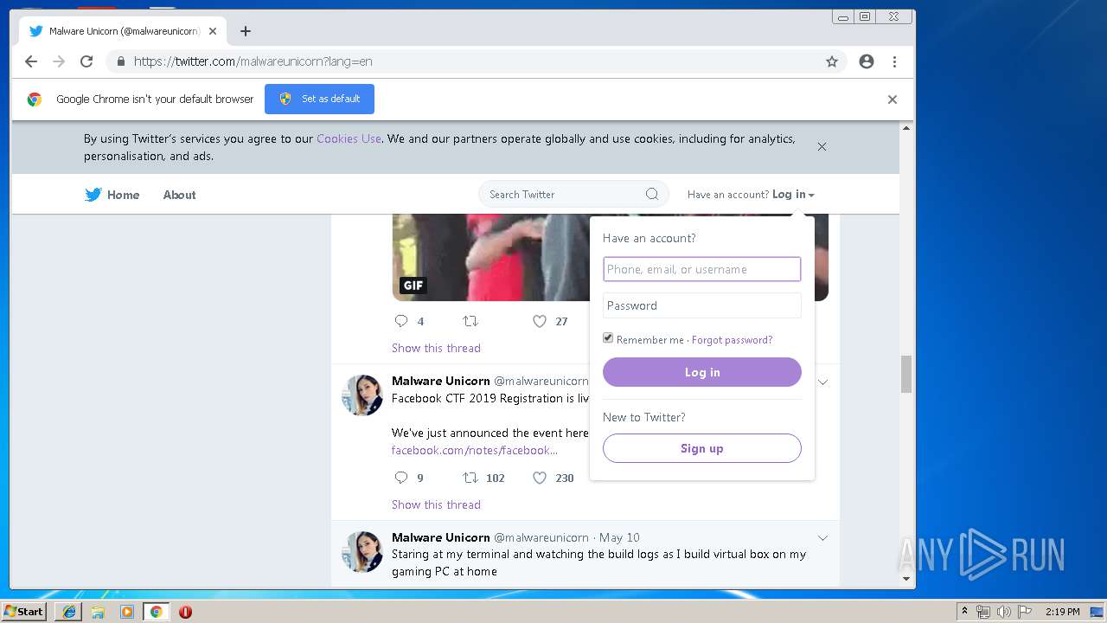Open the Malware Unicorn avatar on CTF tweet
Viewport: 1107px width, 623px height.
pos(362,395)
